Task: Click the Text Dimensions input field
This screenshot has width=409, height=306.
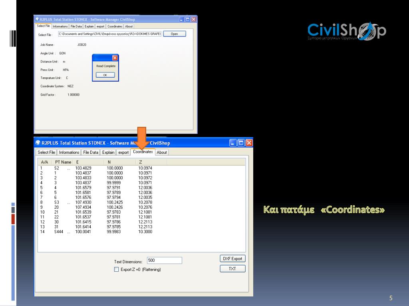Action: click(x=164, y=260)
